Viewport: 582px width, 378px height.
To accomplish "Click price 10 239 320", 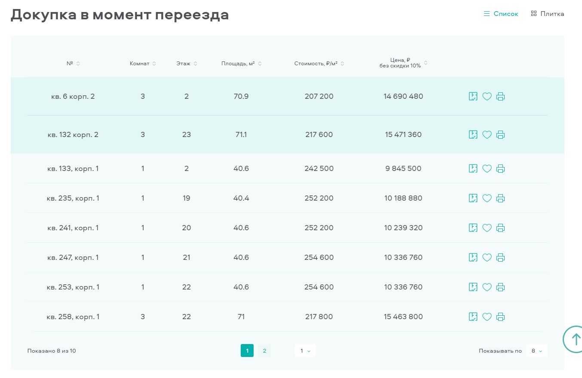I will pyautogui.click(x=403, y=228).
